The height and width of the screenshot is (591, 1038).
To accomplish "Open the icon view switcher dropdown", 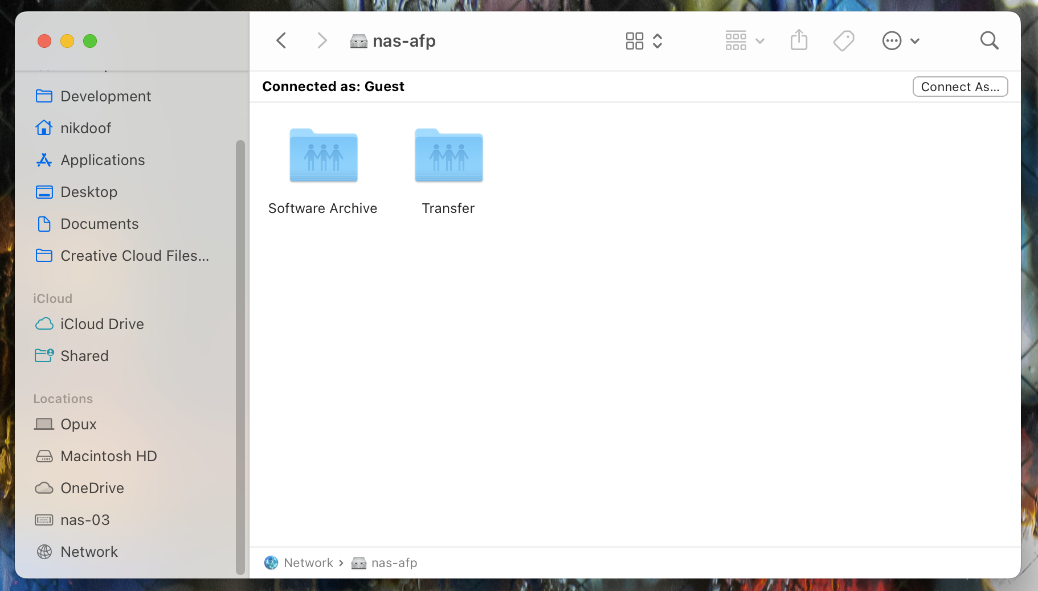I will click(x=644, y=41).
